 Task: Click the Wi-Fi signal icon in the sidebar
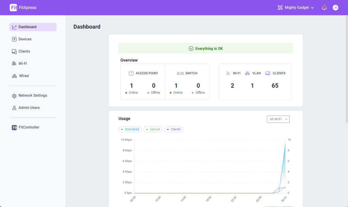(x=14, y=64)
